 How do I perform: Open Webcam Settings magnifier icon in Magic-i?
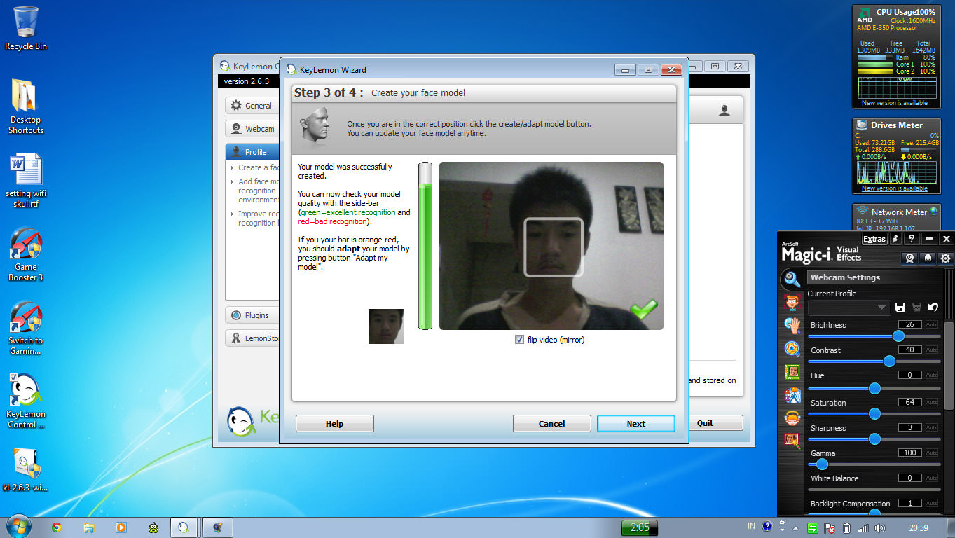(x=792, y=277)
